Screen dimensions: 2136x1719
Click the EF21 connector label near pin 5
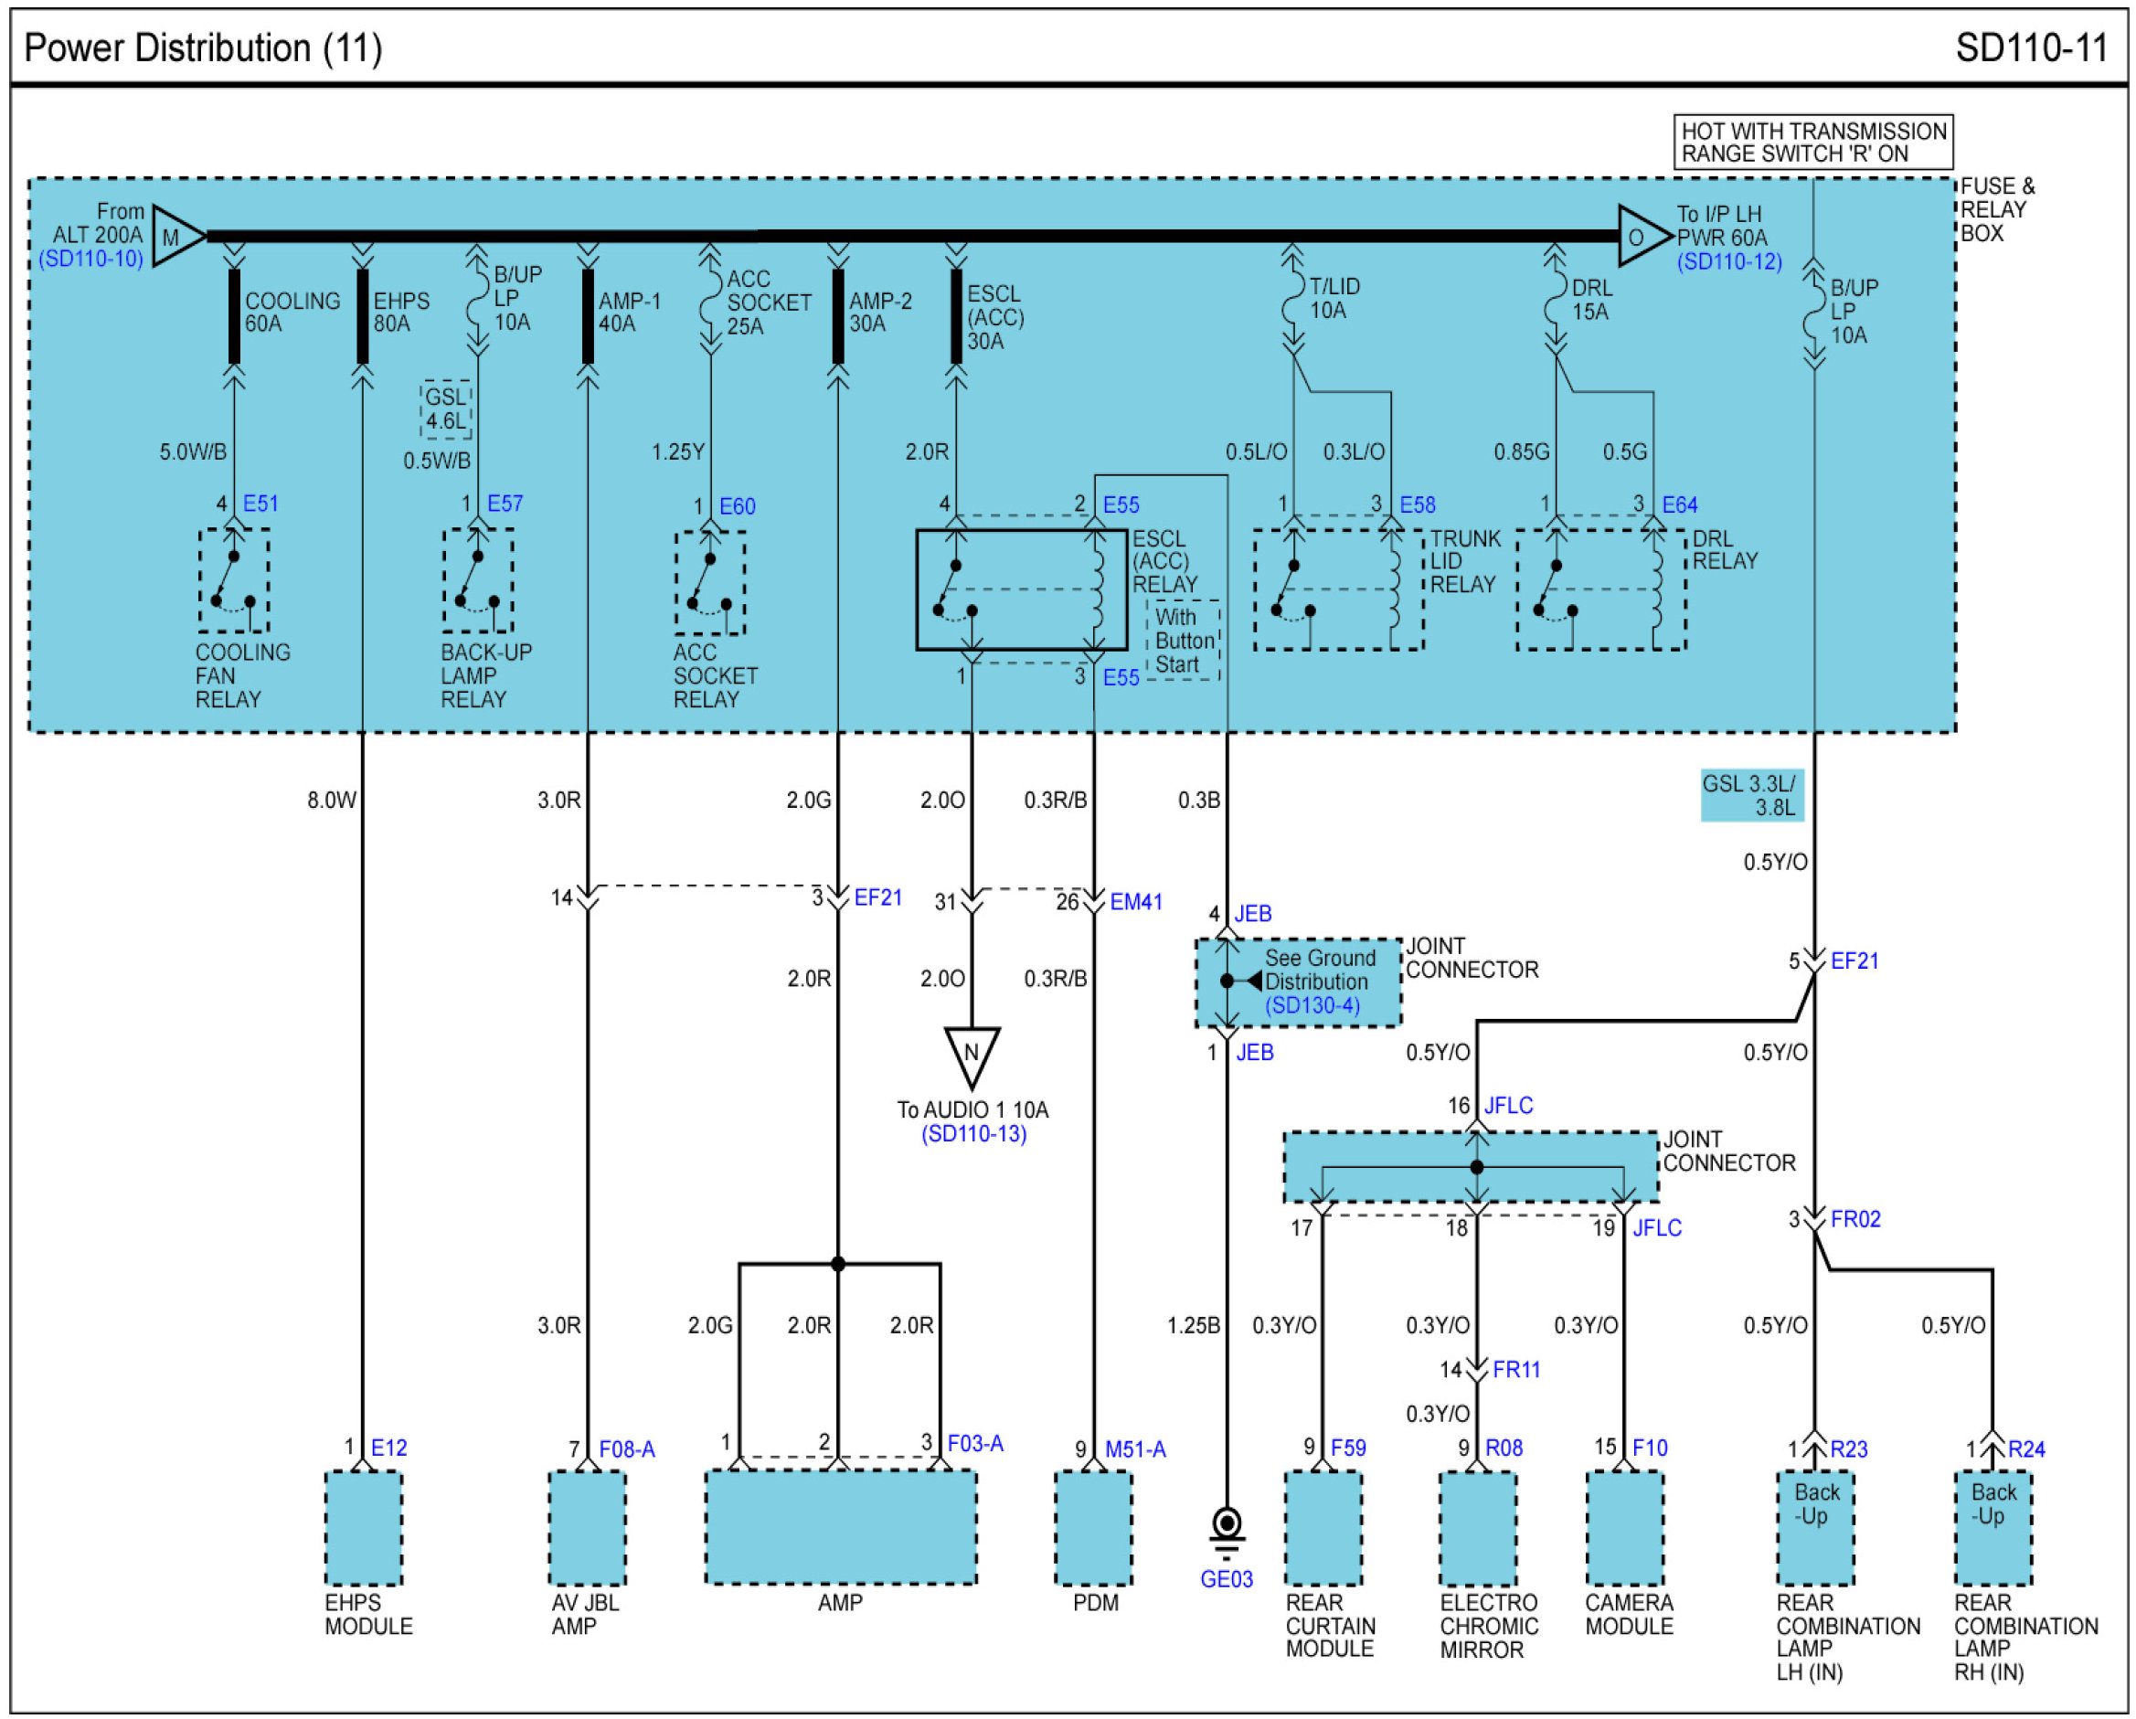(1854, 961)
